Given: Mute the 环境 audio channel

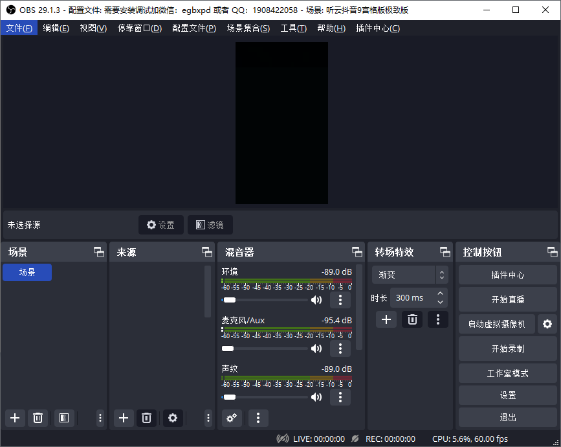Looking at the screenshot, I should pos(316,300).
